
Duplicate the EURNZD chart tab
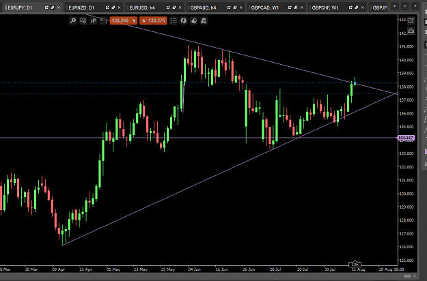[113, 8]
